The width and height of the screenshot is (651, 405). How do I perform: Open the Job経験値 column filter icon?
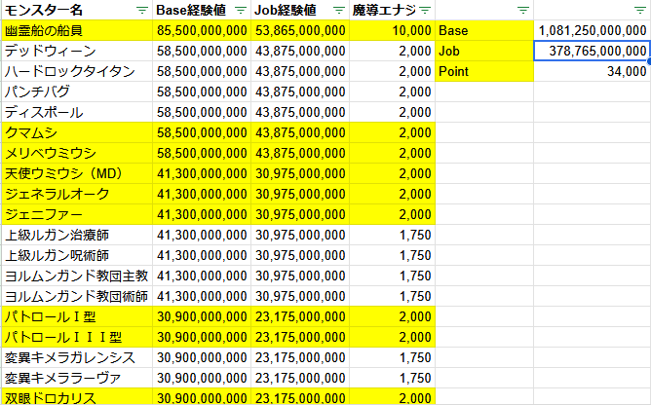[338, 10]
